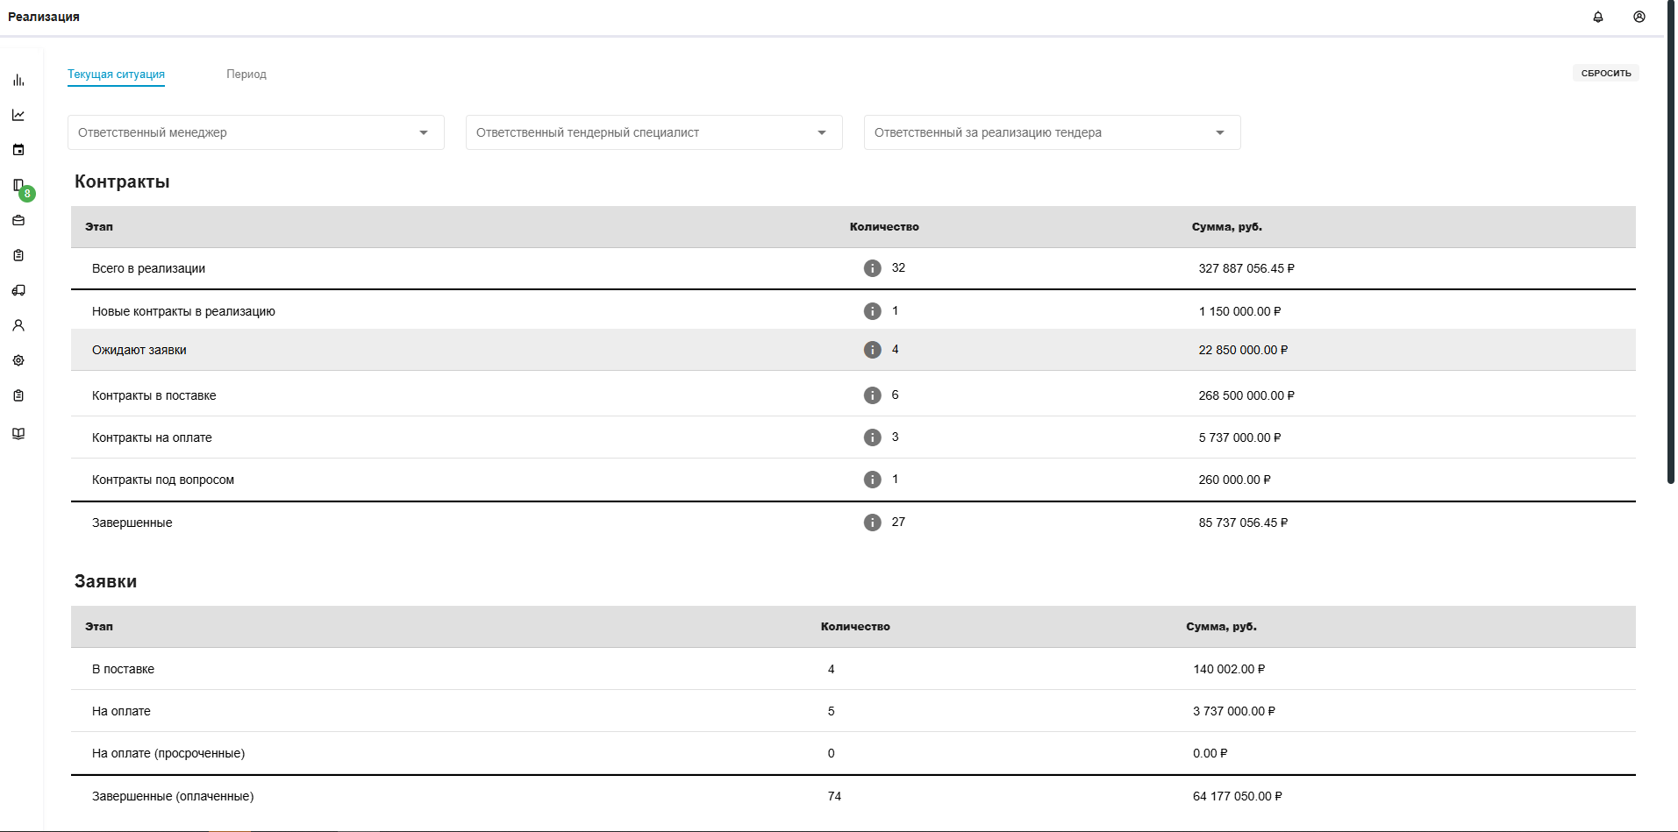Select В поставке row in Заявки

853,669
